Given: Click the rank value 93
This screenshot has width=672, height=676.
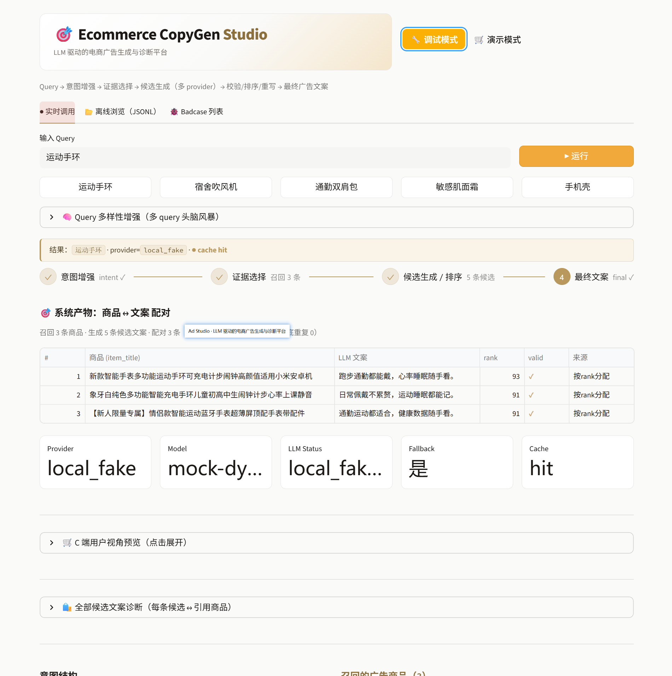Looking at the screenshot, I should (x=516, y=377).
